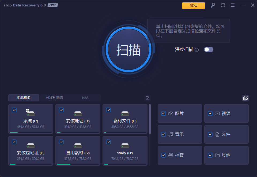
Task: Click the 素材文件 (E:) usage bar
Action: pos(125,132)
